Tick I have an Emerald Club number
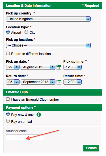The width and height of the screenshot is (106, 156). [8, 99]
